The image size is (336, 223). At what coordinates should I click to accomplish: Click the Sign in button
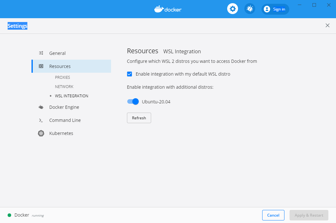pos(275,9)
